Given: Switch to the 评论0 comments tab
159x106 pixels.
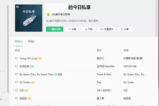Looking at the screenshot, I should pyautogui.click(x=31, y=42).
